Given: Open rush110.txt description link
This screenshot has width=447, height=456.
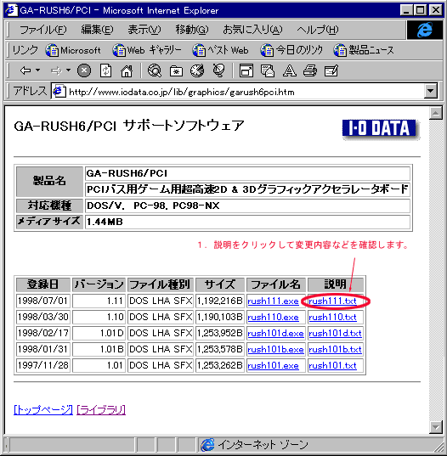Looking at the screenshot, I should tap(332, 318).
